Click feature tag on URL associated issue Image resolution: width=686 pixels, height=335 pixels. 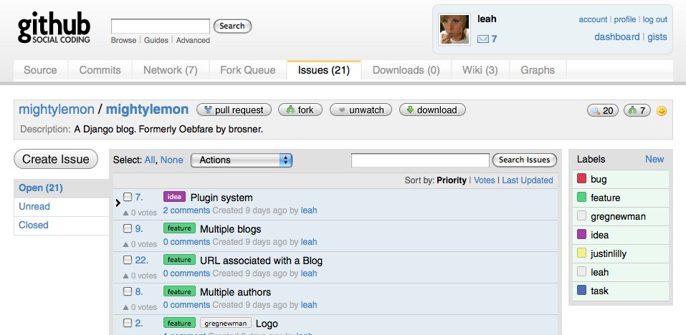[179, 260]
